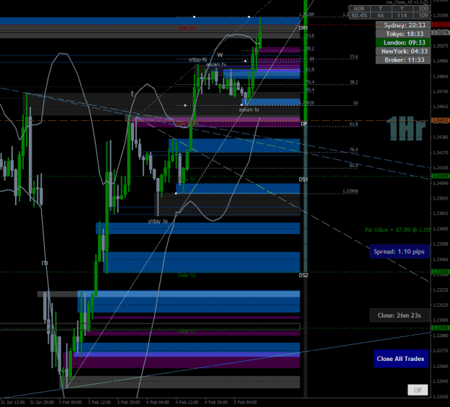Viewport: 450px width, 407px height.
Task: Click the 3 Feb 20:00 time axis label
Action: (129, 402)
